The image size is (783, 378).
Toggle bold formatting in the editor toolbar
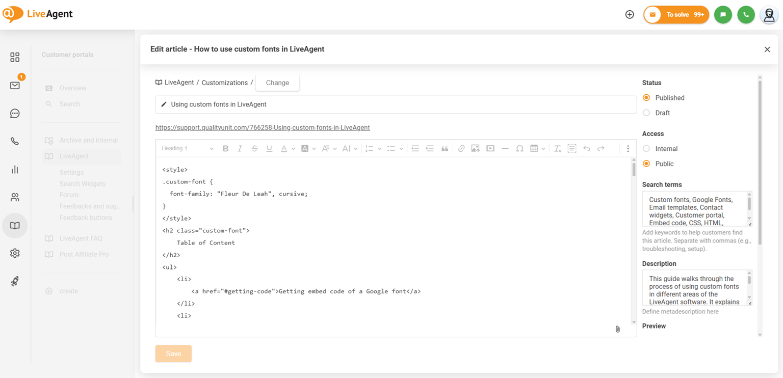tap(225, 149)
